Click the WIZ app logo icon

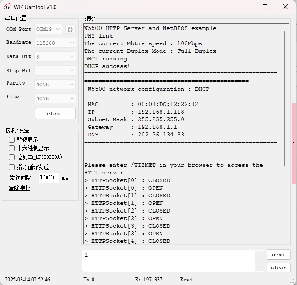[x=8, y=7]
